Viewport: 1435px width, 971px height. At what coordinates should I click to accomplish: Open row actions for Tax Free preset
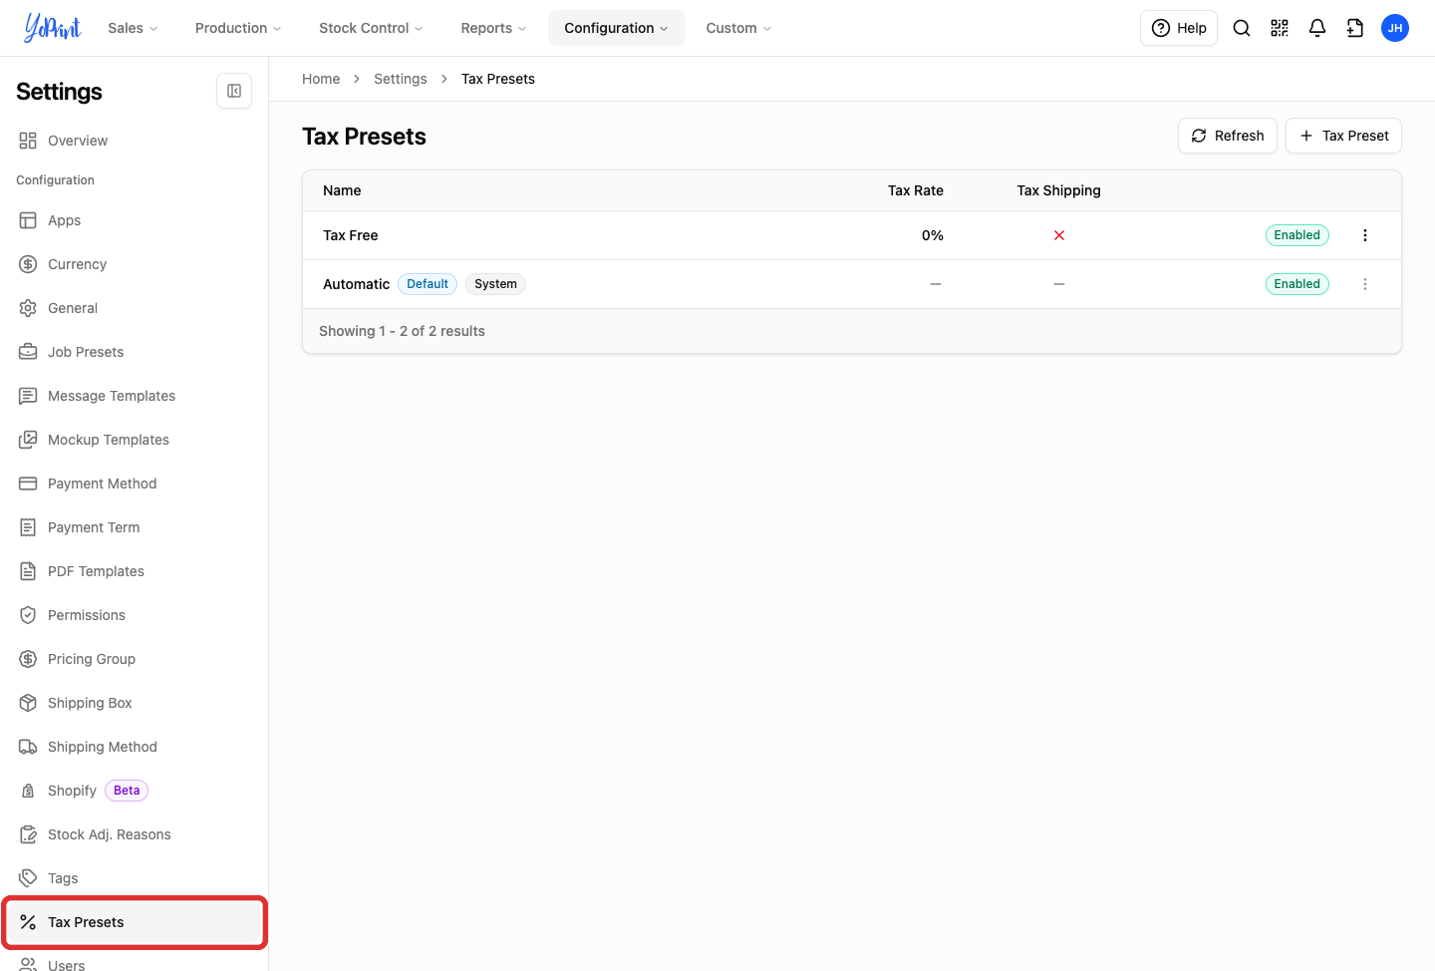pyautogui.click(x=1365, y=235)
